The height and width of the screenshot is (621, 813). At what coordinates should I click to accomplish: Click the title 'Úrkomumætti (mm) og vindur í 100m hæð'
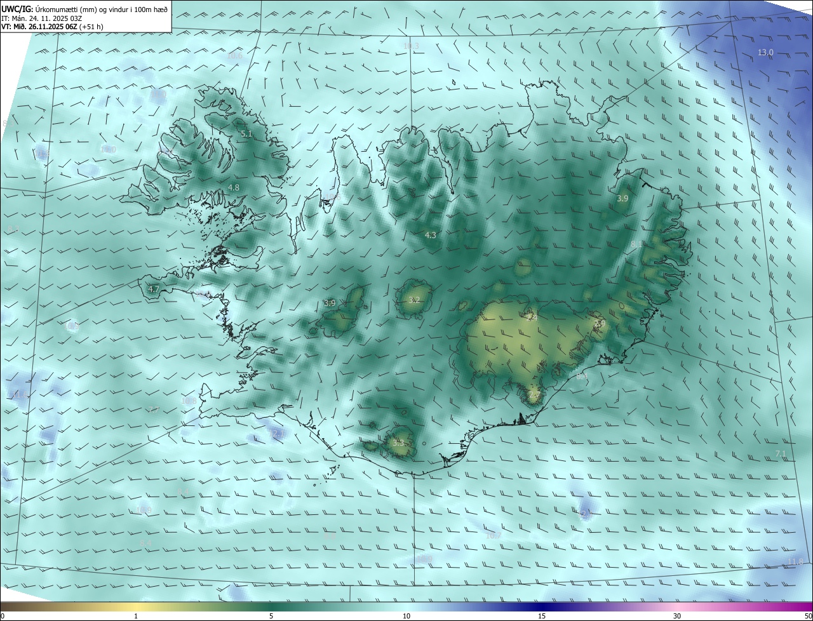pyautogui.click(x=101, y=9)
